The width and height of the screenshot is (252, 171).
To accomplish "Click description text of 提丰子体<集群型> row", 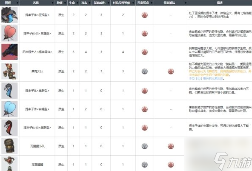I will tap(219, 91).
